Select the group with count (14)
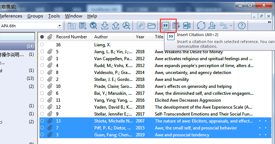This screenshot has width=275, height=144. pyautogui.click(x=18, y=46)
